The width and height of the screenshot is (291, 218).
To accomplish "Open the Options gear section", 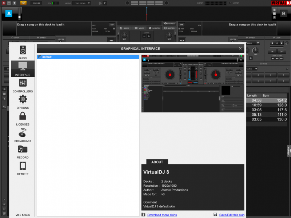I will [x=23, y=102].
